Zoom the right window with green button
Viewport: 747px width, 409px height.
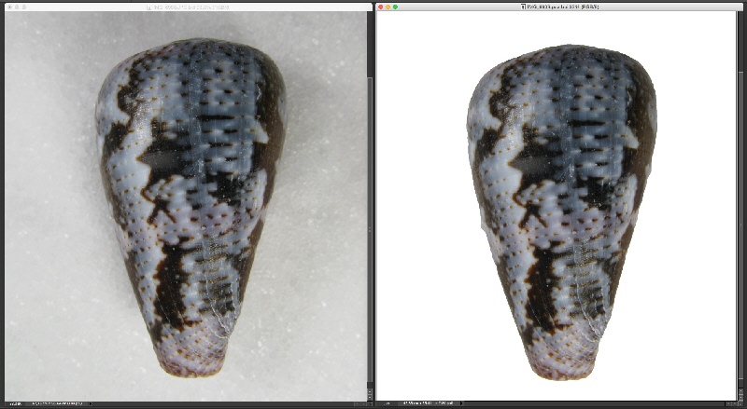click(x=396, y=7)
